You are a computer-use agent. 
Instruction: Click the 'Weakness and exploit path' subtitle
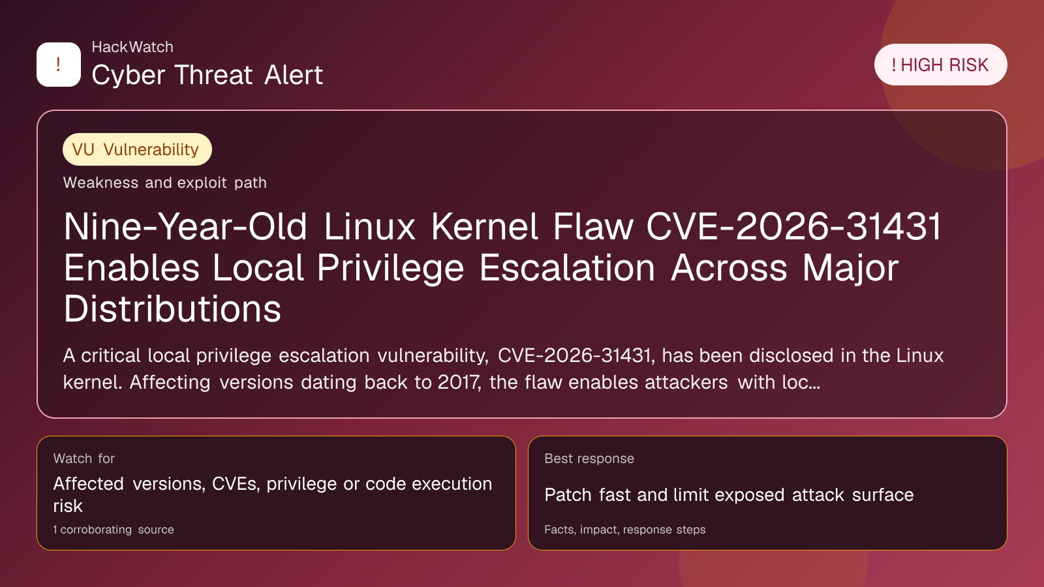164,183
